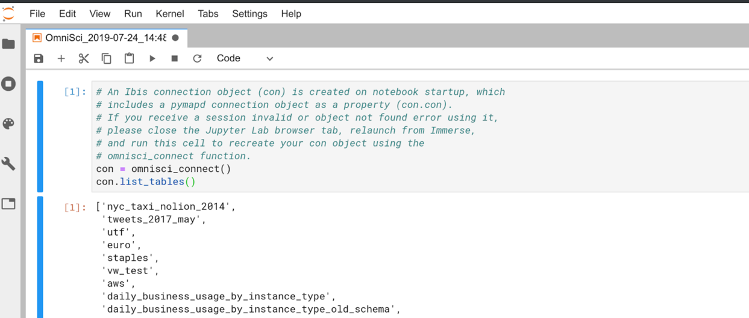Run the selected cell play button
Screen dimensions: 749x318
[152, 58]
